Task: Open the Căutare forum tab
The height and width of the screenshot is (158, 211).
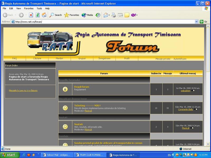Action: point(37,58)
